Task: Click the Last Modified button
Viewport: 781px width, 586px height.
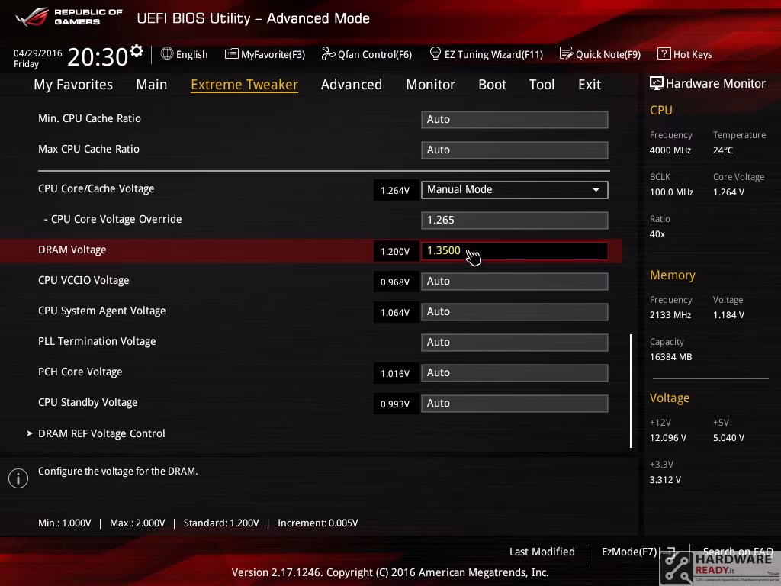Action: [x=542, y=552]
